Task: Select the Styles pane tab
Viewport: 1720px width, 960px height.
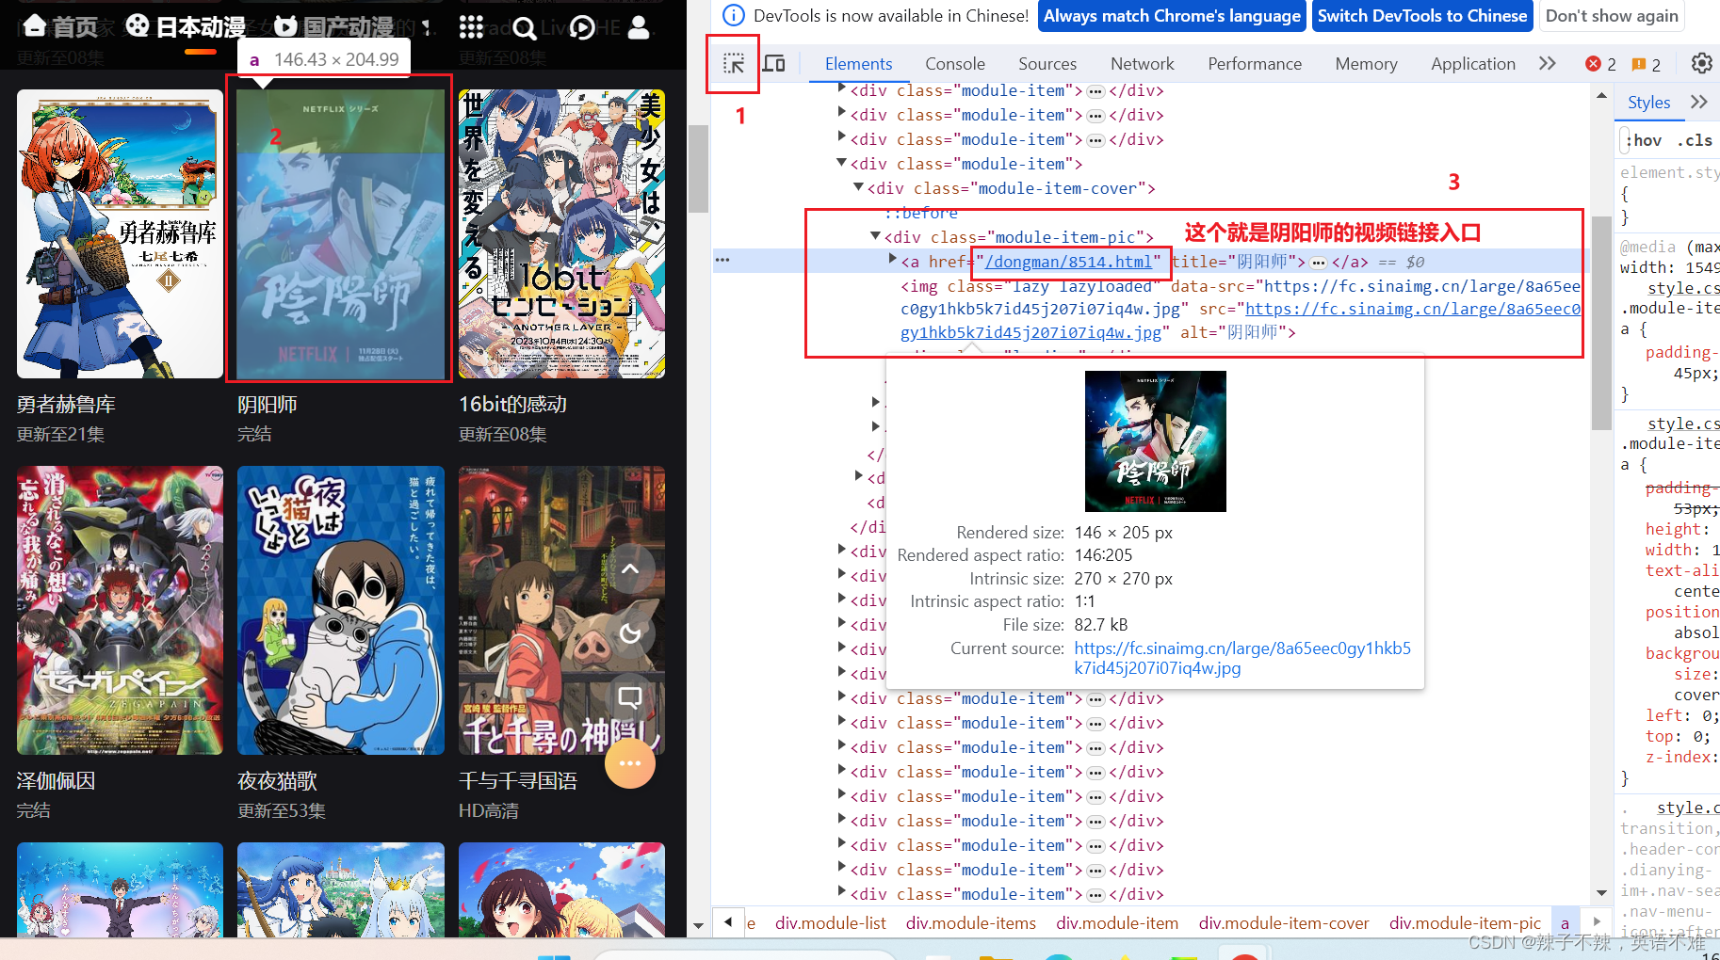Action: click(x=1648, y=103)
